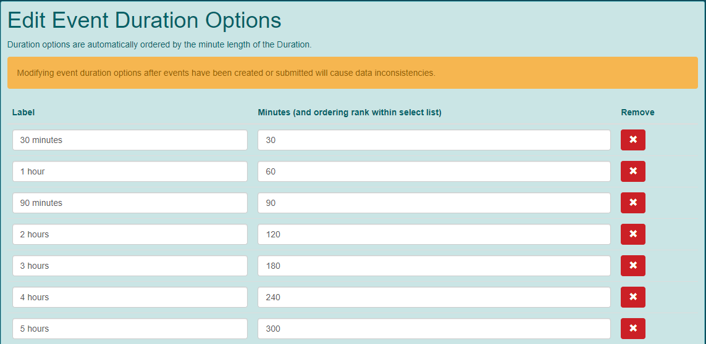Focus the minutes field containing 120
706x344 pixels.
434,234
